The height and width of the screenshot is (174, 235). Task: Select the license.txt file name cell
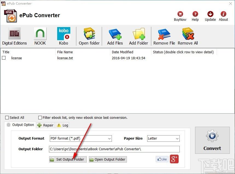[x=65, y=58]
